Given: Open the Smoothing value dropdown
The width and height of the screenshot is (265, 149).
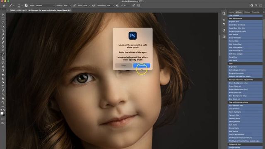Looking at the screenshot, I should coord(113,5).
